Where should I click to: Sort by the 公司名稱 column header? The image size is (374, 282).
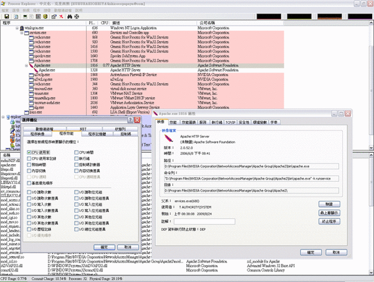[x=240, y=23]
